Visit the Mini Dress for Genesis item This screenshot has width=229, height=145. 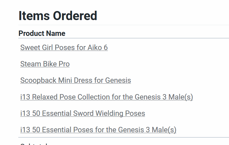[x=75, y=81]
